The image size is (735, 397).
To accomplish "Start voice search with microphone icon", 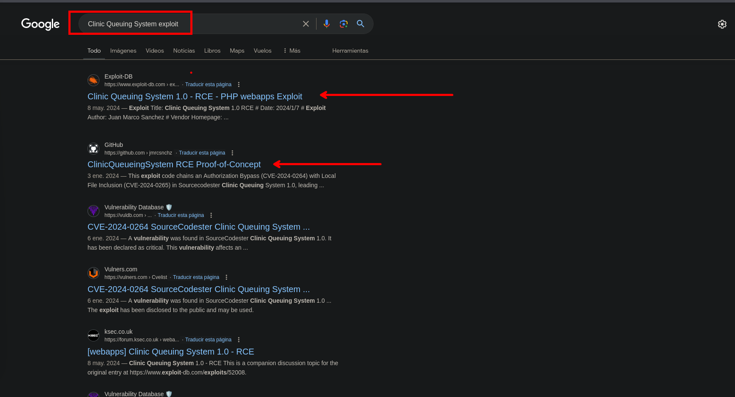I will (x=326, y=24).
